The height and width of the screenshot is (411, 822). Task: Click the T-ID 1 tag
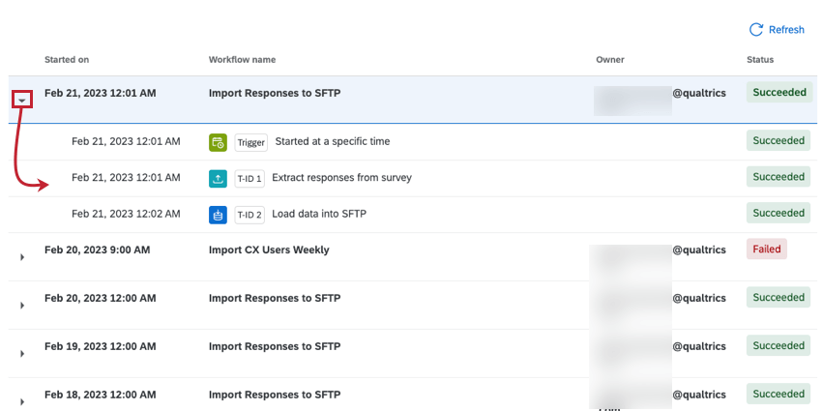click(250, 178)
